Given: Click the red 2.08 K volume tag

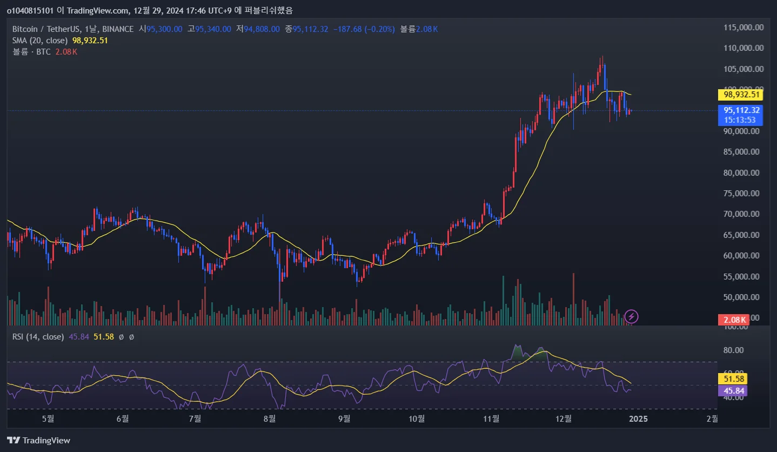Looking at the screenshot, I should click(x=732, y=320).
